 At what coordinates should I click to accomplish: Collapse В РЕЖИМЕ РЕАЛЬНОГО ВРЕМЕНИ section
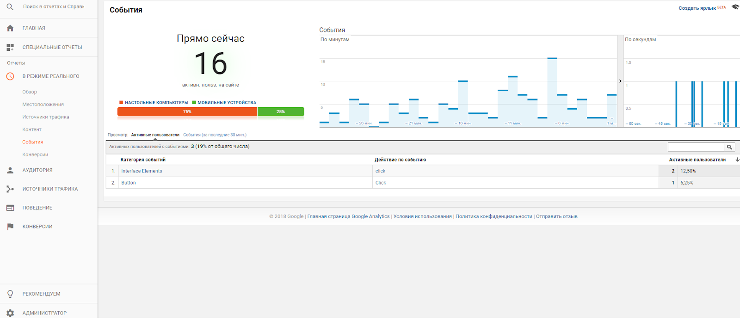tap(51, 76)
